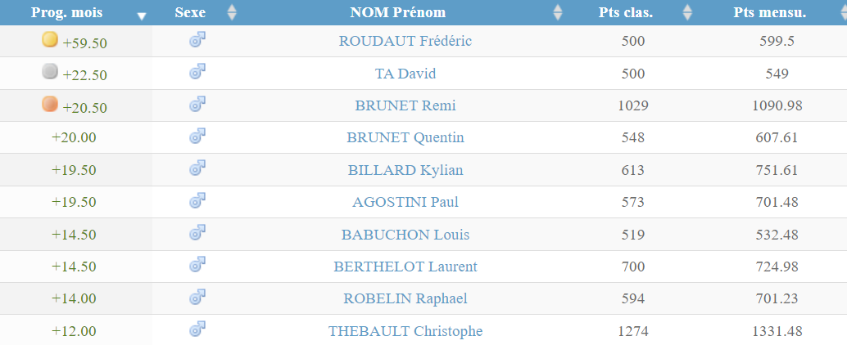Sort using the Pts clas. arrows
Screen dimensions: 847x345
687,12
